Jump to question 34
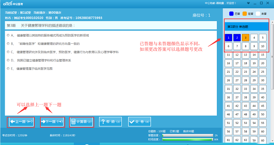Image resolution: width=274 pixels, height=145 pixels. click(254, 89)
